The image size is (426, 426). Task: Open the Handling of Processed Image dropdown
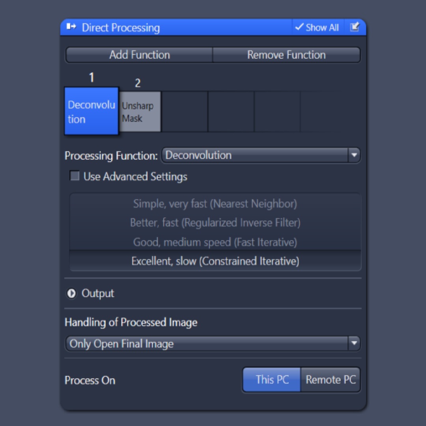click(x=213, y=344)
